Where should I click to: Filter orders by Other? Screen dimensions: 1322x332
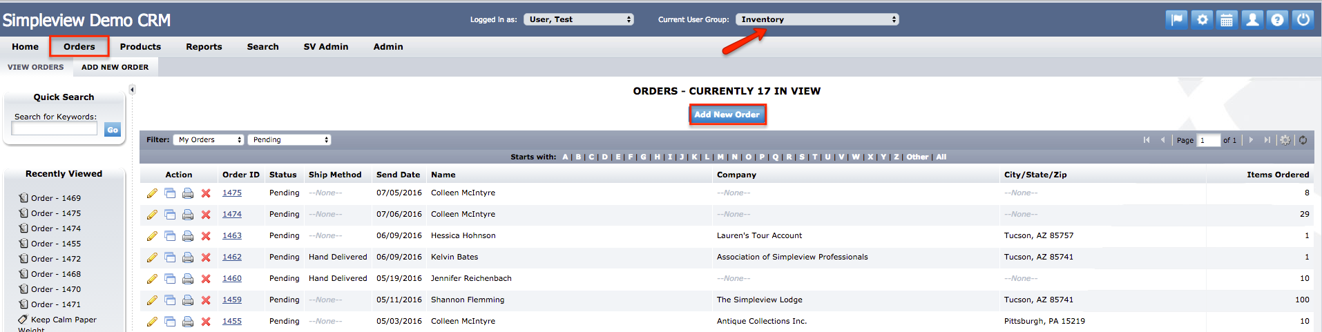coord(917,157)
